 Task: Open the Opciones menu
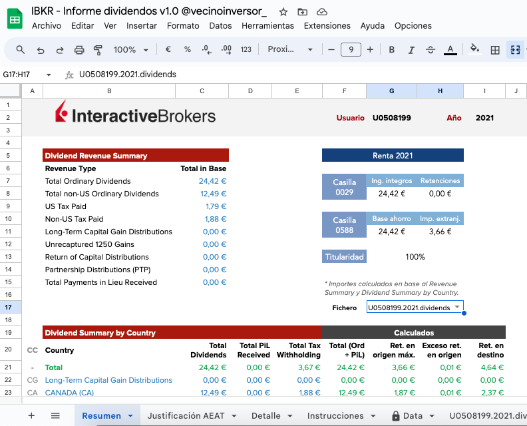click(413, 26)
